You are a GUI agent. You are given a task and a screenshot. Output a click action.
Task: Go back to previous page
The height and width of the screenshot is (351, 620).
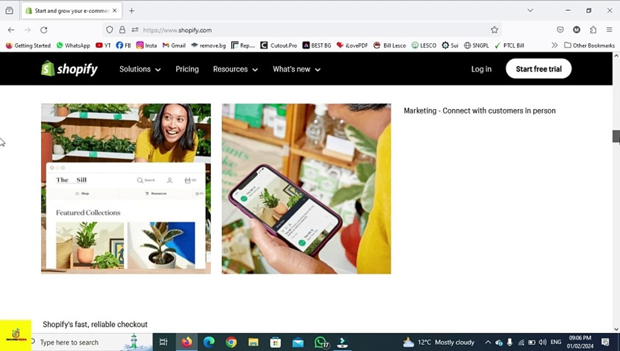point(11,30)
